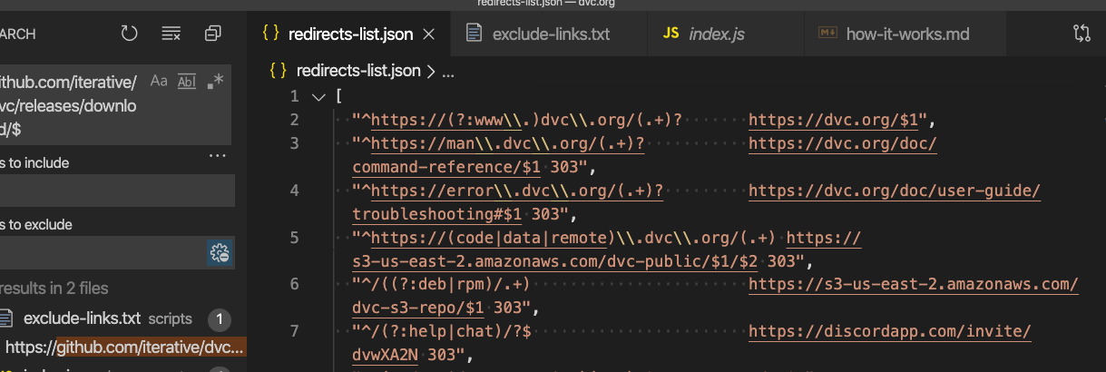1106x372 pixels.
Task: Switch to the exclude-links.txt tab
Action: pyautogui.click(x=551, y=34)
